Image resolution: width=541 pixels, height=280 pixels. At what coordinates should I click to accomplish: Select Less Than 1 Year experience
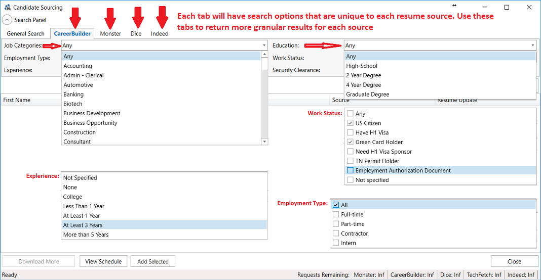pos(164,206)
